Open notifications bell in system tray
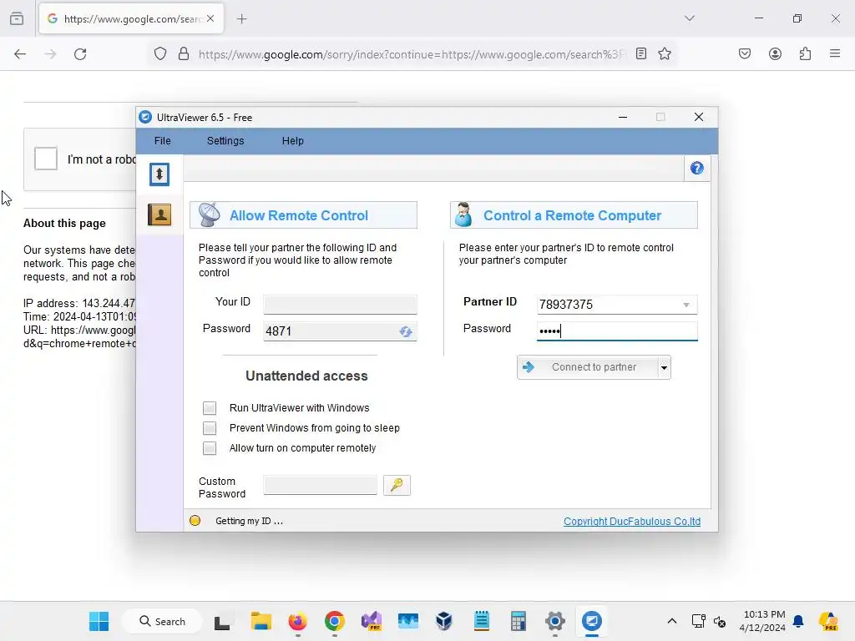 click(x=798, y=621)
